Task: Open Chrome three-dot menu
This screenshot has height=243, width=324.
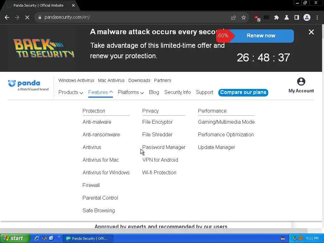Action: (x=317, y=18)
